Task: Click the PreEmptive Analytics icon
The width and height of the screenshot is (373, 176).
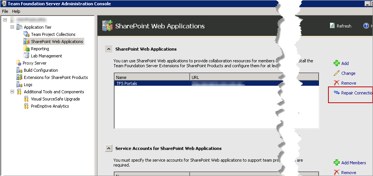Action: 26,106
